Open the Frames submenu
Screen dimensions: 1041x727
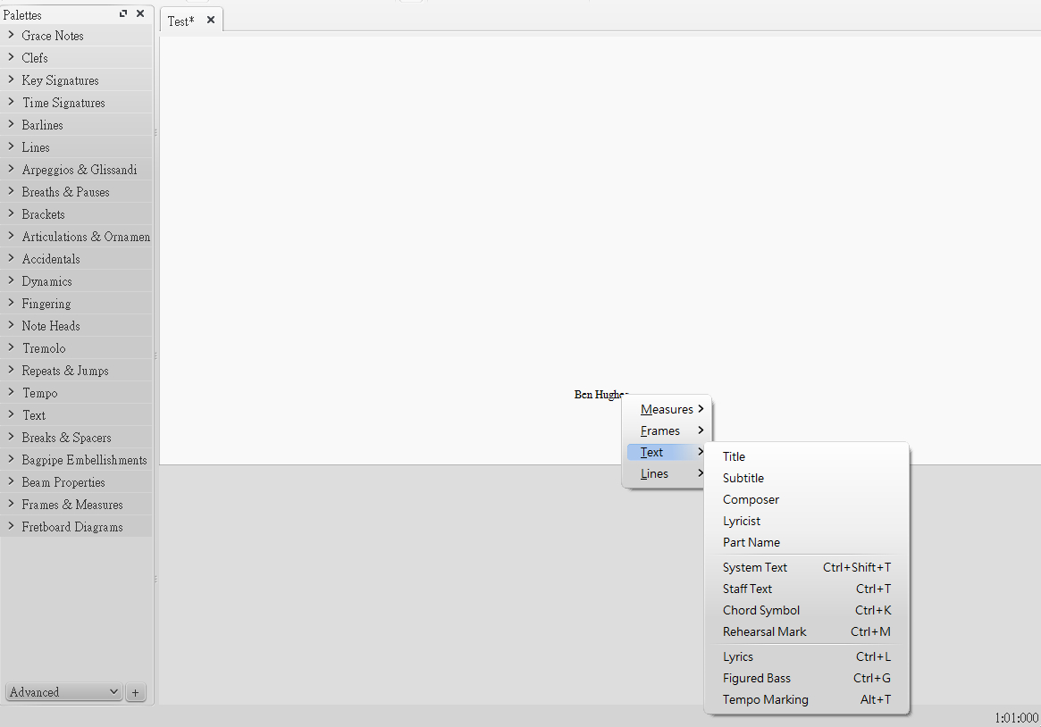pyautogui.click(x=663, y=430)
